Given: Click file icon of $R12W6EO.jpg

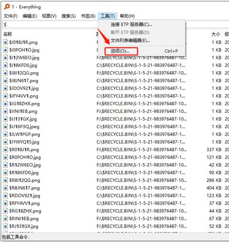Looking at the screenshot, I should click(x=6, y=165).
